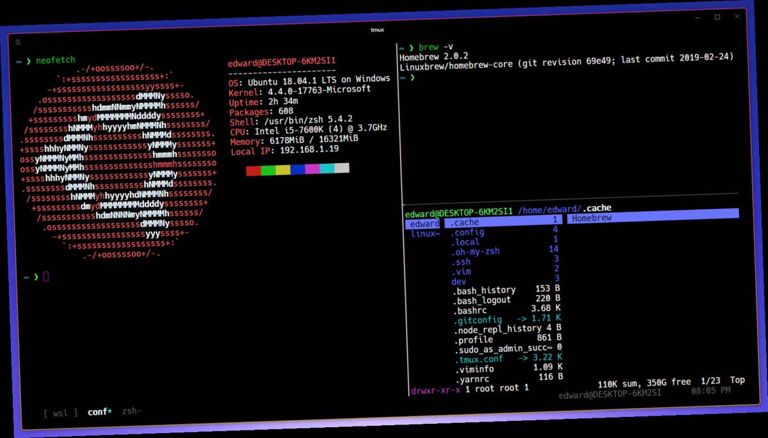Select the .bash_history file
768x438 pixels.
[506, 290]
